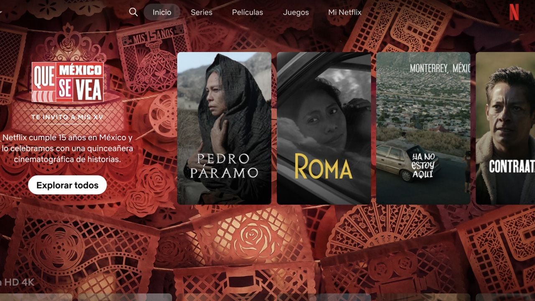Open Mi Netflix tab
The image size is (535, 301).
point(345,12)
